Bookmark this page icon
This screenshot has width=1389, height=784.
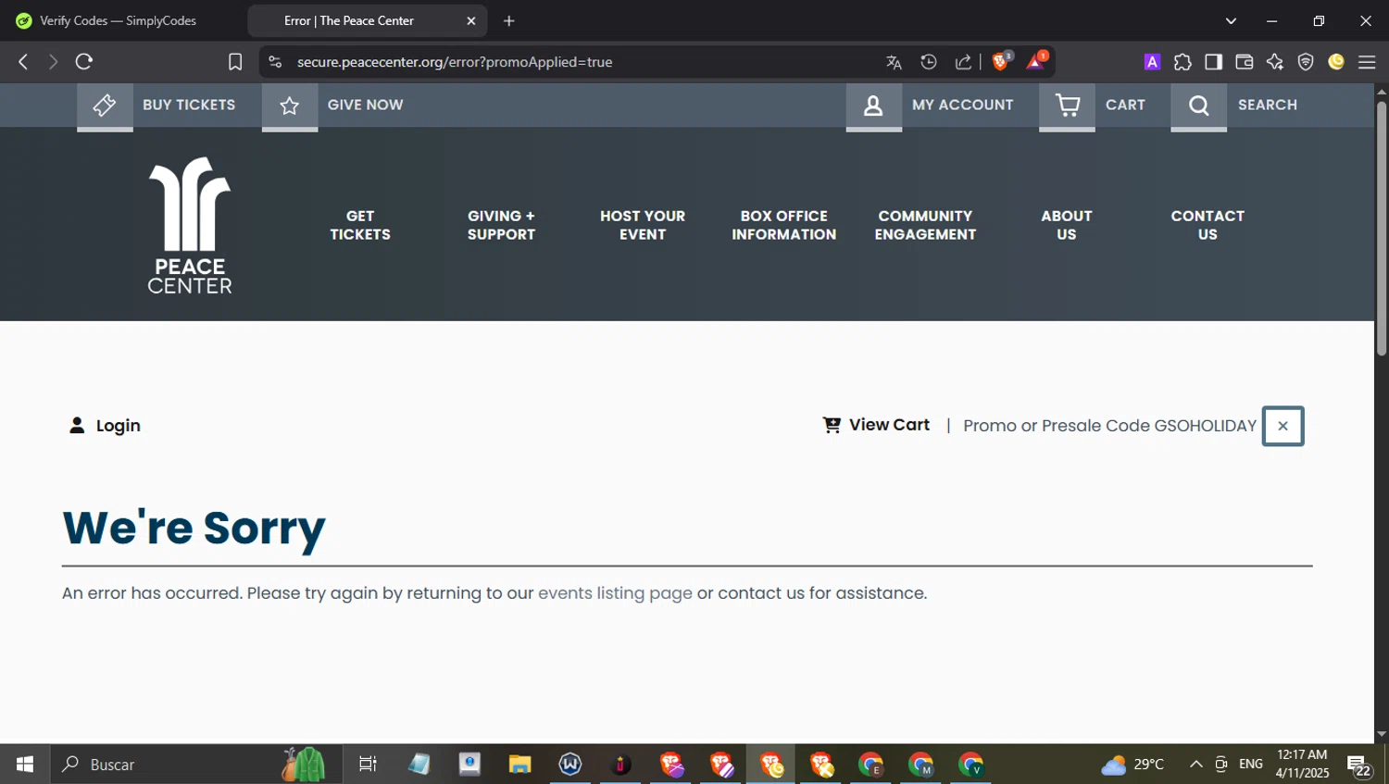pyautogui.click(x=235, y=62)
